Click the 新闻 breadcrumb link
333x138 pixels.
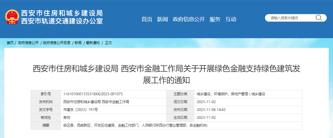tap(78, 43)
